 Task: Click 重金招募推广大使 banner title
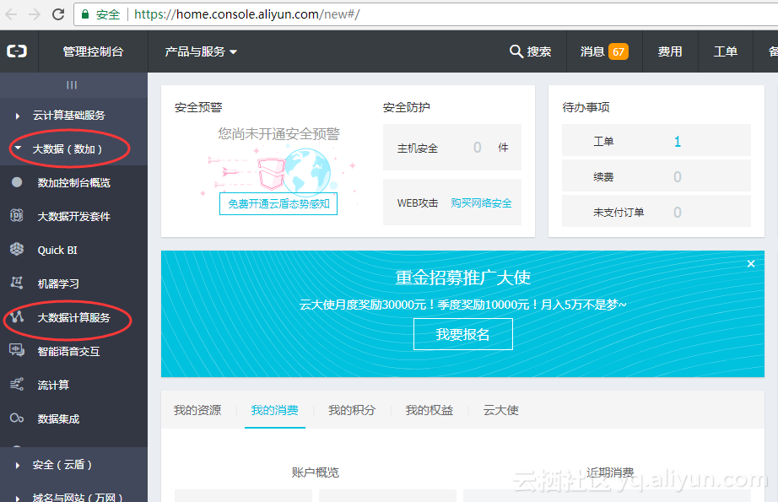tap(463, 278)
